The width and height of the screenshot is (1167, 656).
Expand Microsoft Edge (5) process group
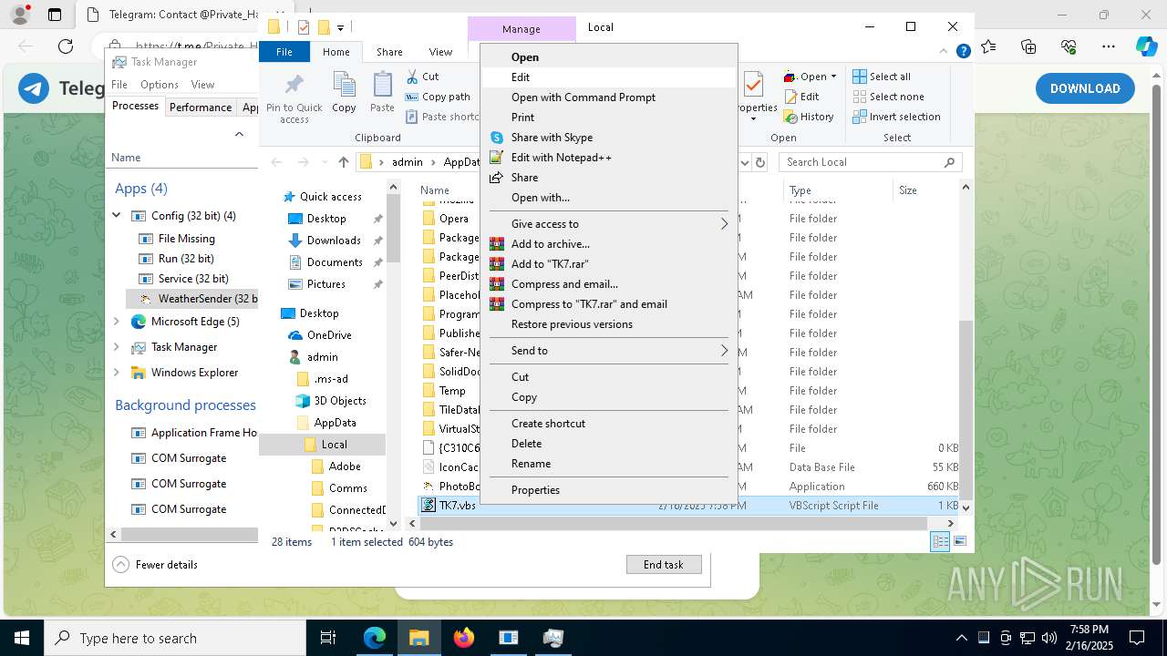[x=117, y=322]
